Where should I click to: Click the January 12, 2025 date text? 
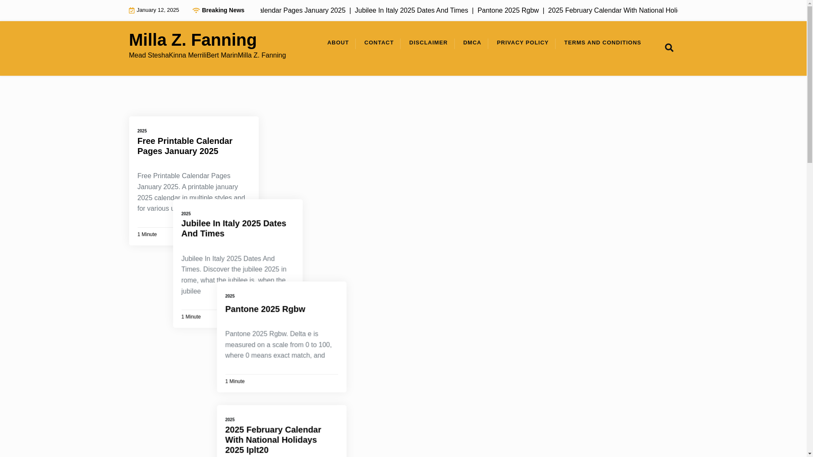coord(158,10)
